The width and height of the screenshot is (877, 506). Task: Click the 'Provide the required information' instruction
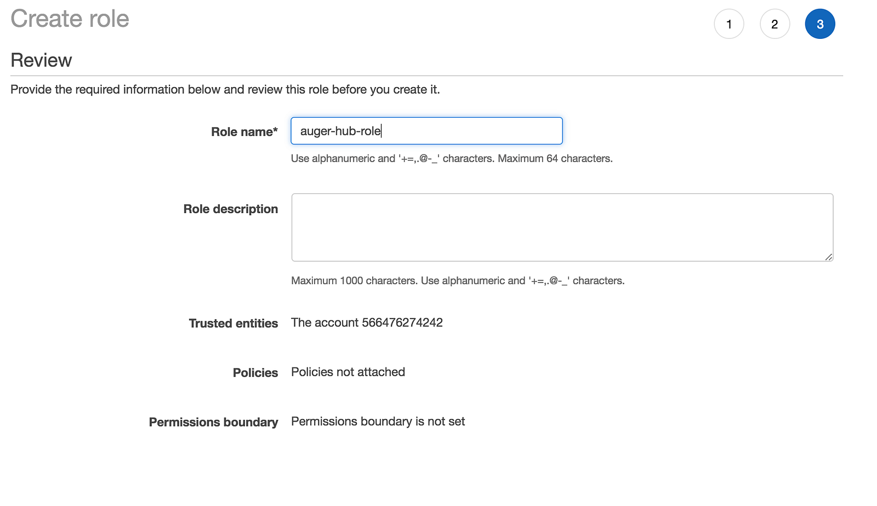225,89
